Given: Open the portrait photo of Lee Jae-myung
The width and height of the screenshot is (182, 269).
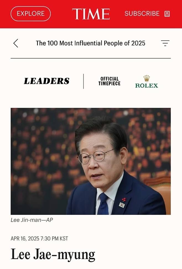Looking at the screenshot, I should 91,161.
